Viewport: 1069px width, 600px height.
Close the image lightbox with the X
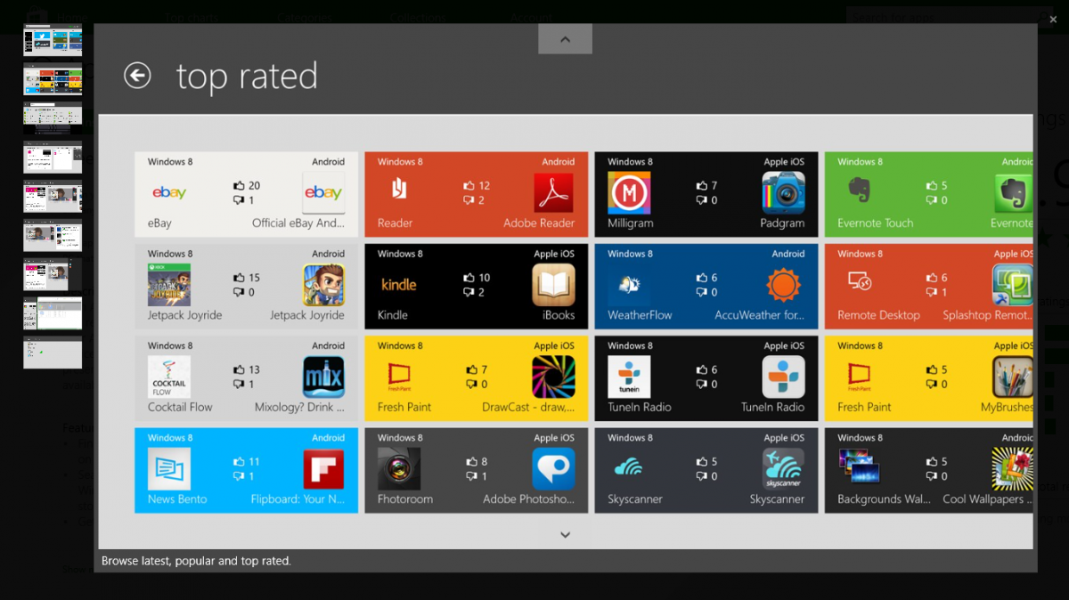(1053, 19)
